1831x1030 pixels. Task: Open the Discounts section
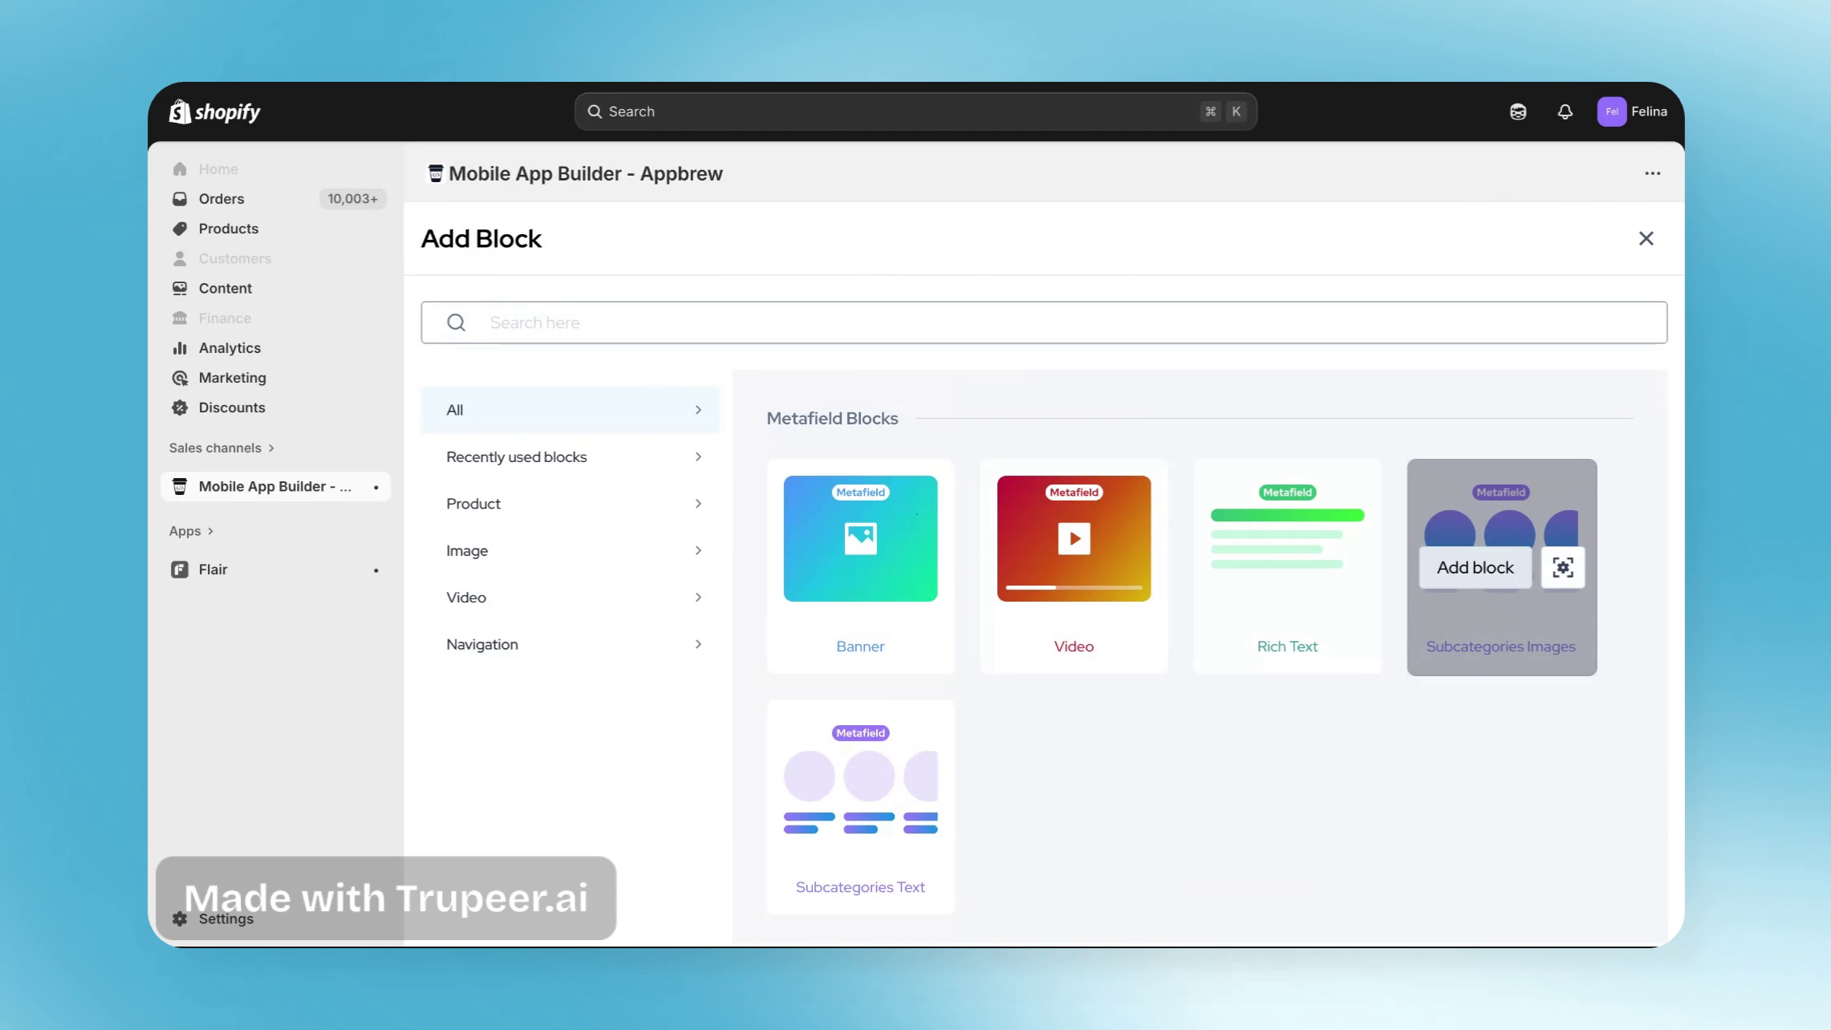pos(231,408)
